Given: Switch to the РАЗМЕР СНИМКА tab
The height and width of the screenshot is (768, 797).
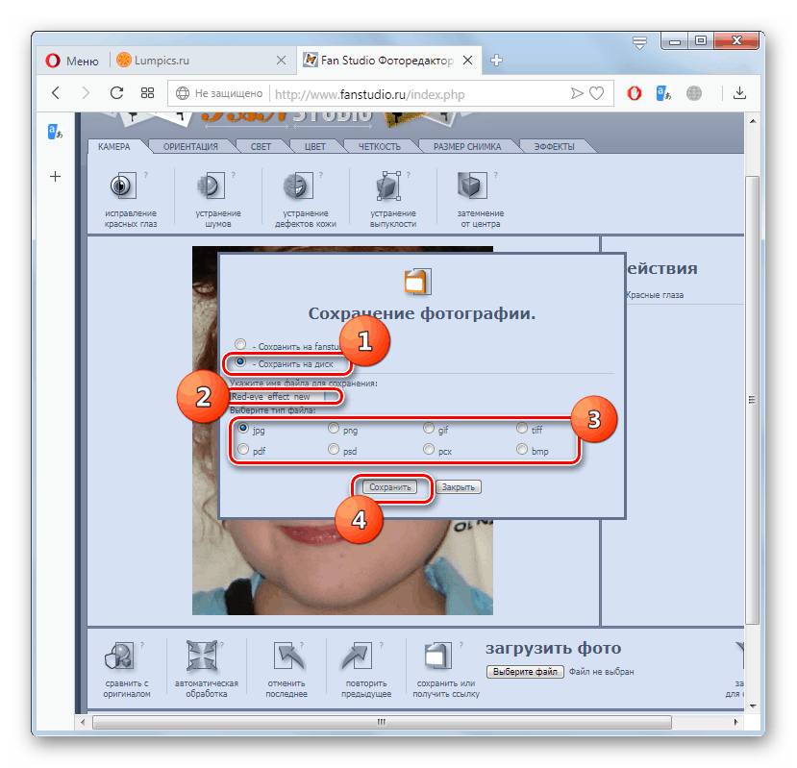Looking at the screenshot, I should point(467,146).
